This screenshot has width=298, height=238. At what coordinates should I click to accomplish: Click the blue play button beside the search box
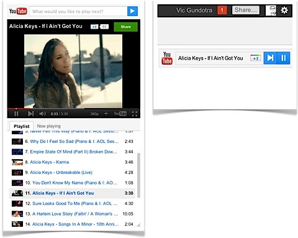pos(132,11)
